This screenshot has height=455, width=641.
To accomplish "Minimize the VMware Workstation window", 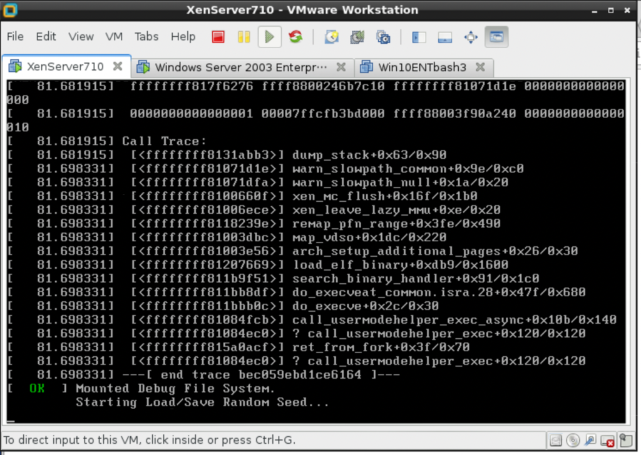I will tap(595, 11).
